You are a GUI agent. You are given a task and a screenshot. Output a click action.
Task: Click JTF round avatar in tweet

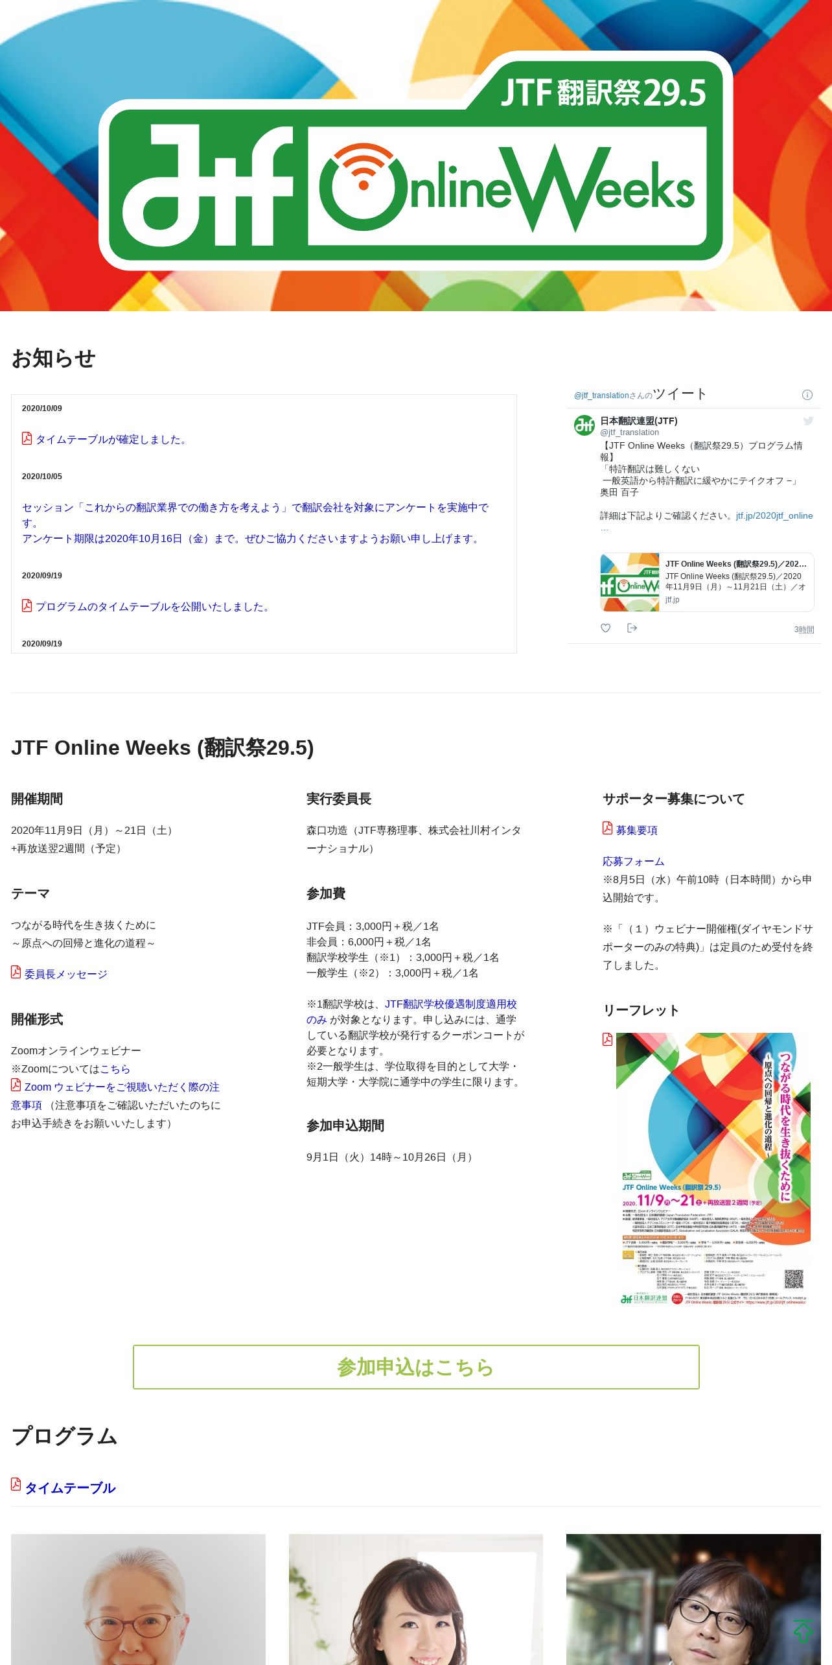tap(584, 425)
